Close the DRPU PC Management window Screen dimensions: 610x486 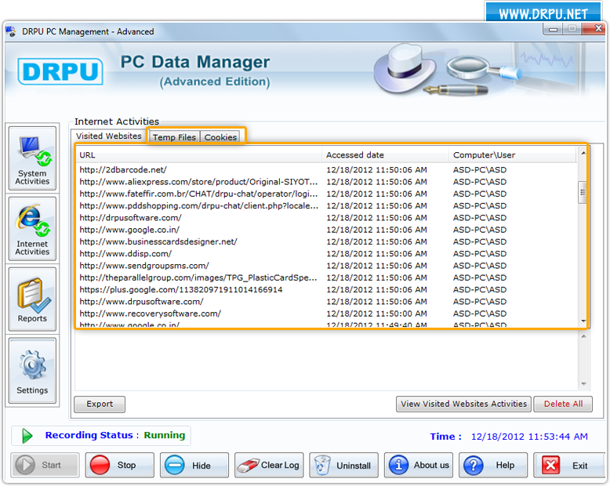[x=594, y=29]
